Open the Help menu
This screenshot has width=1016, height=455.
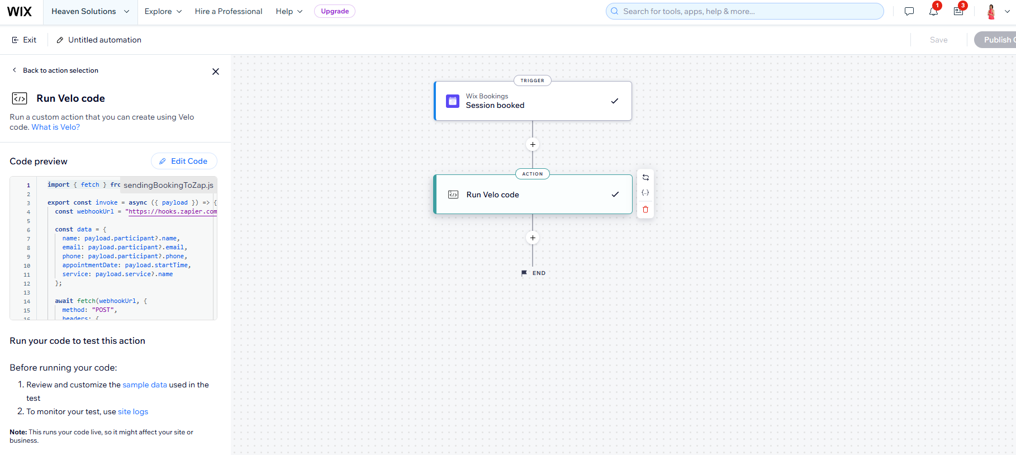289,11
